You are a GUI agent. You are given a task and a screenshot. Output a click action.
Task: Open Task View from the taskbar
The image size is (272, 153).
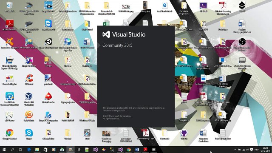coord(20,150)
